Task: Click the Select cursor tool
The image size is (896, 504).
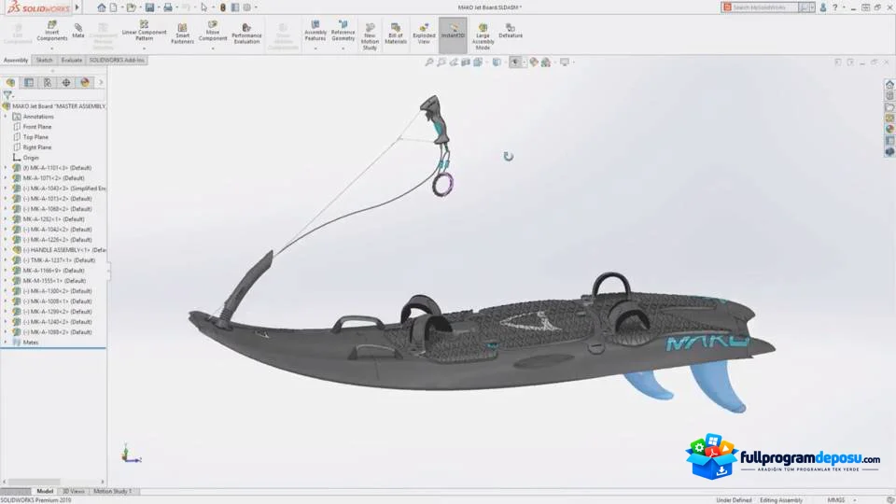Action: point(204,7)
